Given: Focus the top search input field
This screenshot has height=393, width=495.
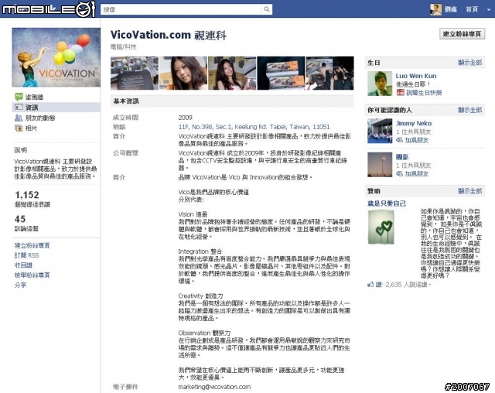Looking at the screenshot, I should (181, 9).
